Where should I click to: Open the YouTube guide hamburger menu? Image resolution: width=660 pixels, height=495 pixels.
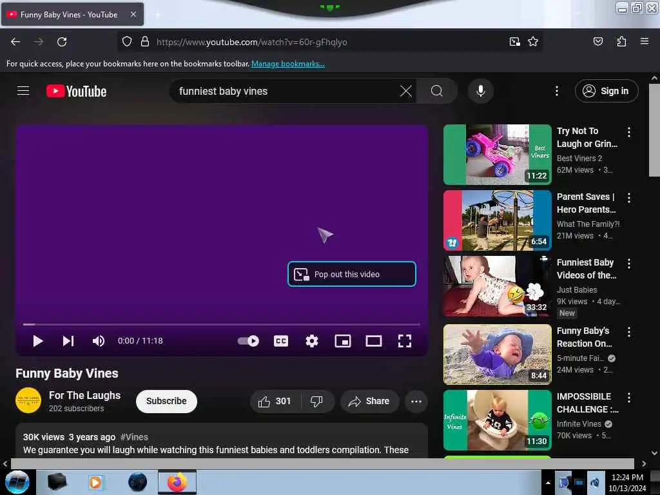point(23,91)
